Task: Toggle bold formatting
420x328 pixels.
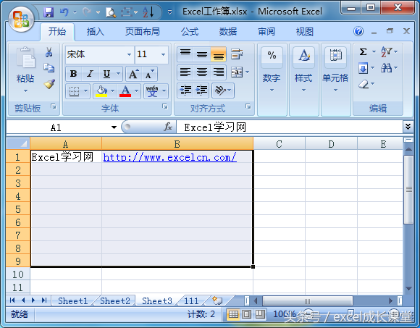Action: pos(73,74)
